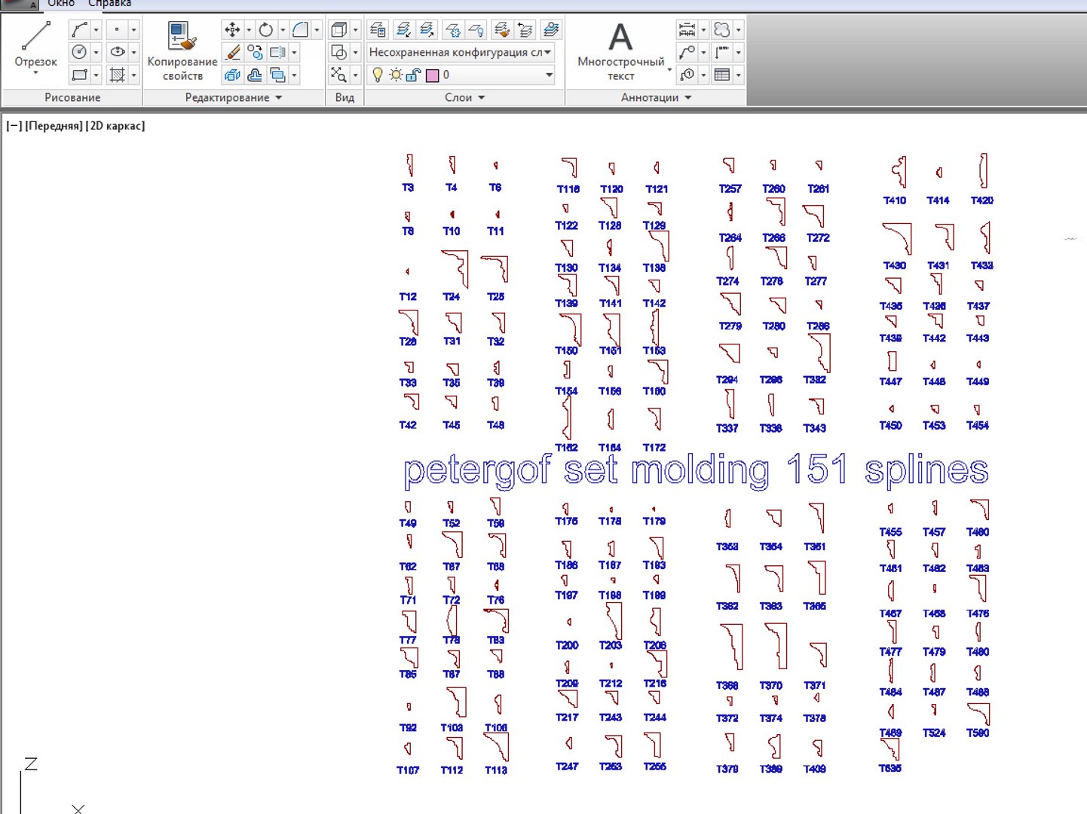Activate the Ellipse tool icon
Screen dimensions: 1087x814
pyautogui.click(x=118, y=52)
